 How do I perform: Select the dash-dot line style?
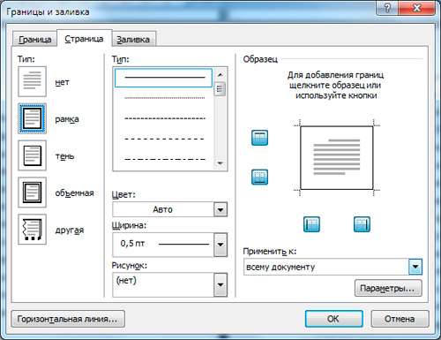point(164,159)
